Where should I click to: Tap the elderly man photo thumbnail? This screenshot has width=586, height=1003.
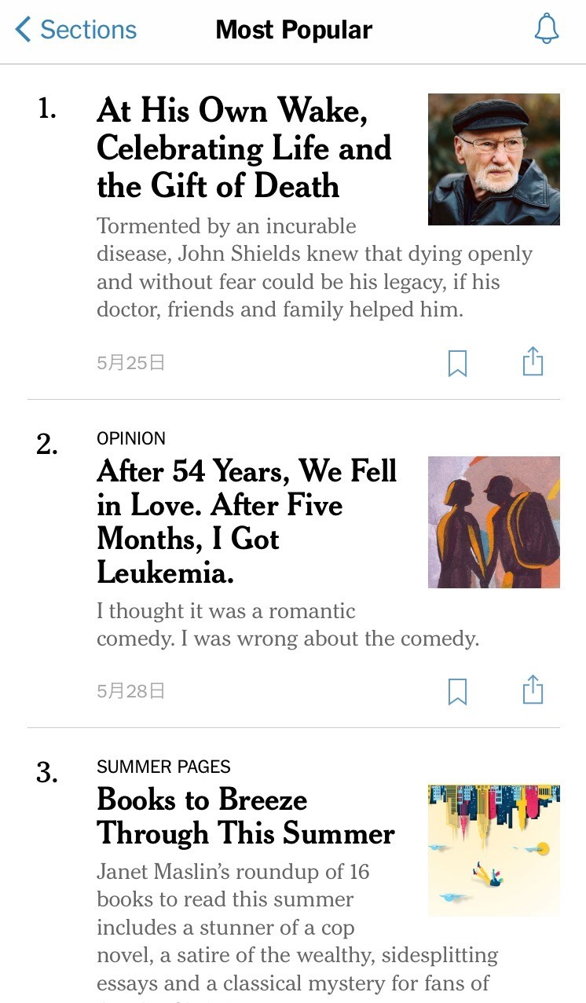(493, 159)
